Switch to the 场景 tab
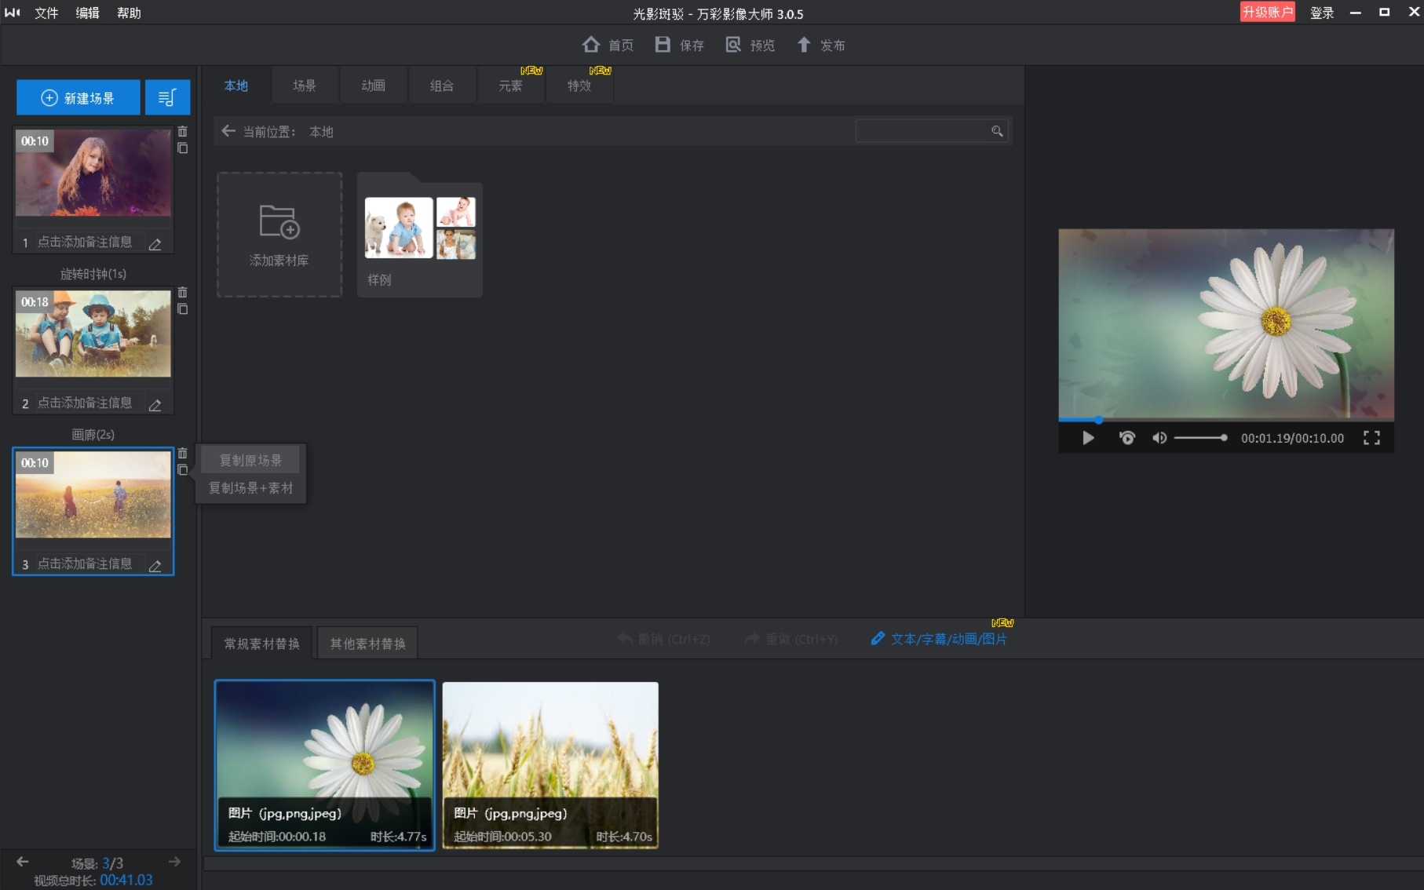1424x890 pixels. tap(305, 86)
